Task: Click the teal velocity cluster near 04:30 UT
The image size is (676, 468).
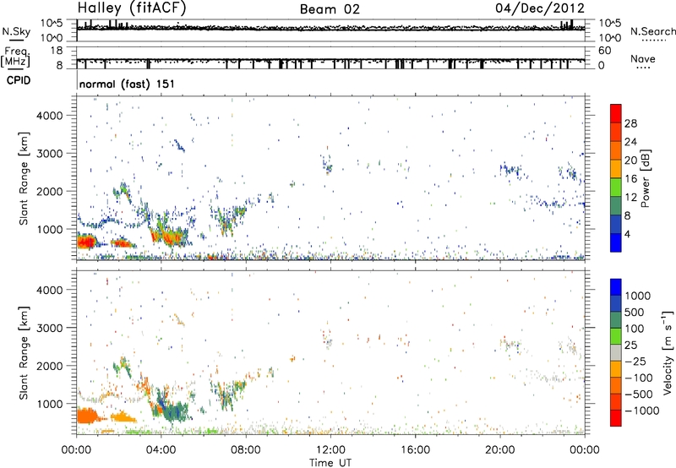Action: pos(174,411)
